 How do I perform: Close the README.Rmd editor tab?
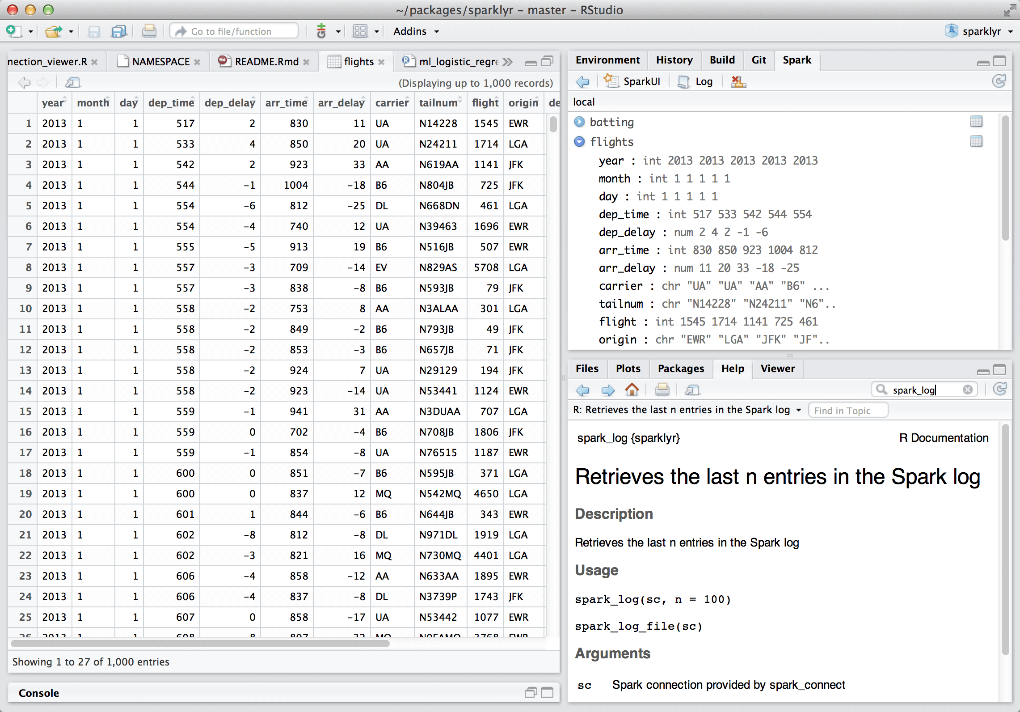(307, 61)
